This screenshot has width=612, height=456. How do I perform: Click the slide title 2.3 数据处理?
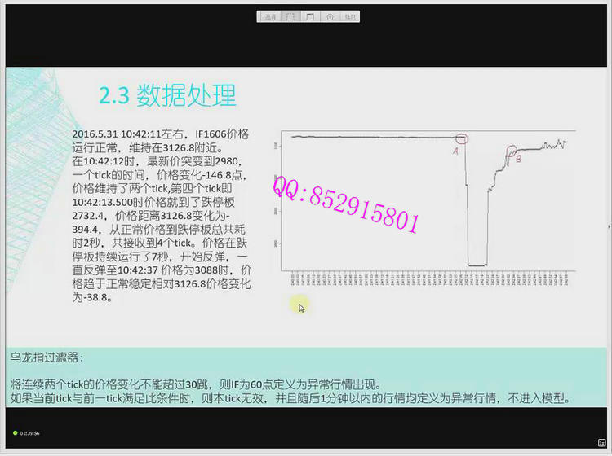pos(167,95)
